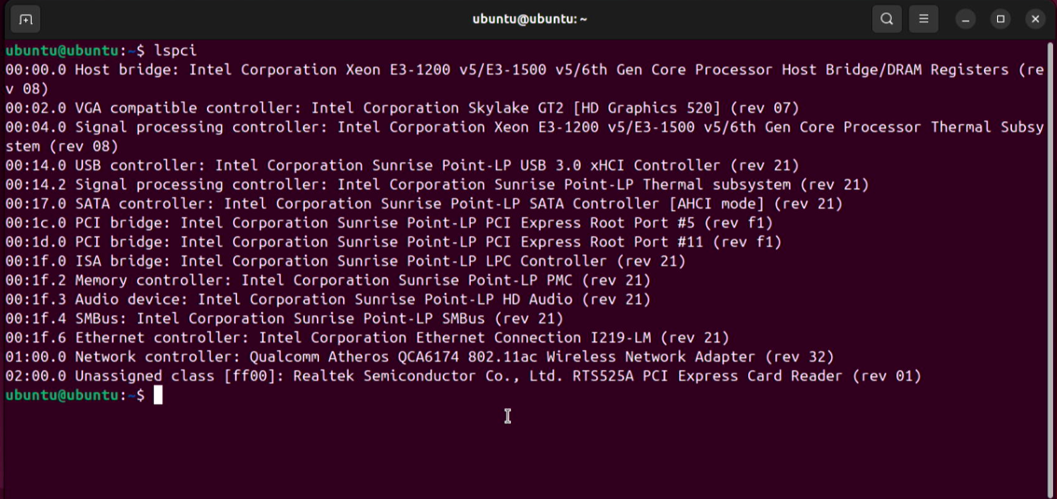Click the 00:14.0 USB controller line

(403, 166)
